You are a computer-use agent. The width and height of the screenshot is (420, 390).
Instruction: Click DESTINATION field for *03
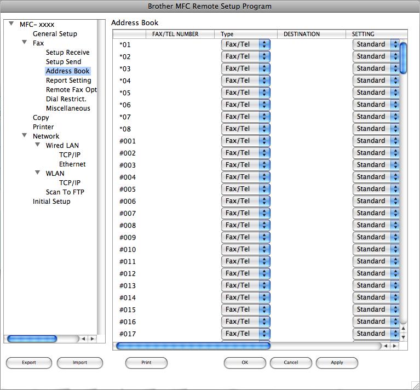coord(311,68)
